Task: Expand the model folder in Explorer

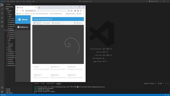Action: (x=10, y=15)
